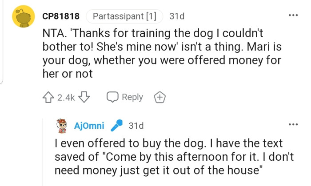
Task: Click CP81818's yellow avatar
Action: coord(23,17)
